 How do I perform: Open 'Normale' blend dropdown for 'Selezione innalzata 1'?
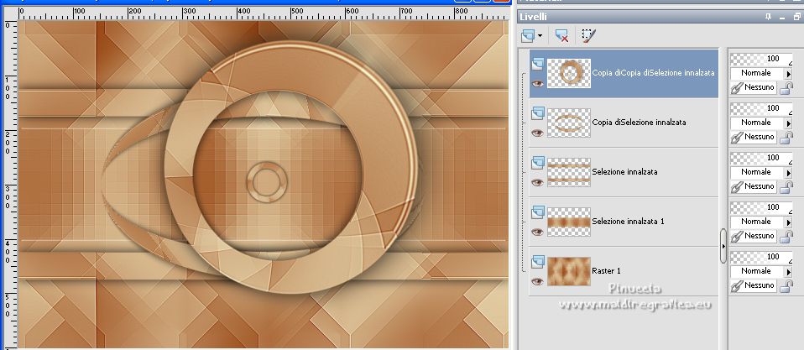click(x=761, y=222)
